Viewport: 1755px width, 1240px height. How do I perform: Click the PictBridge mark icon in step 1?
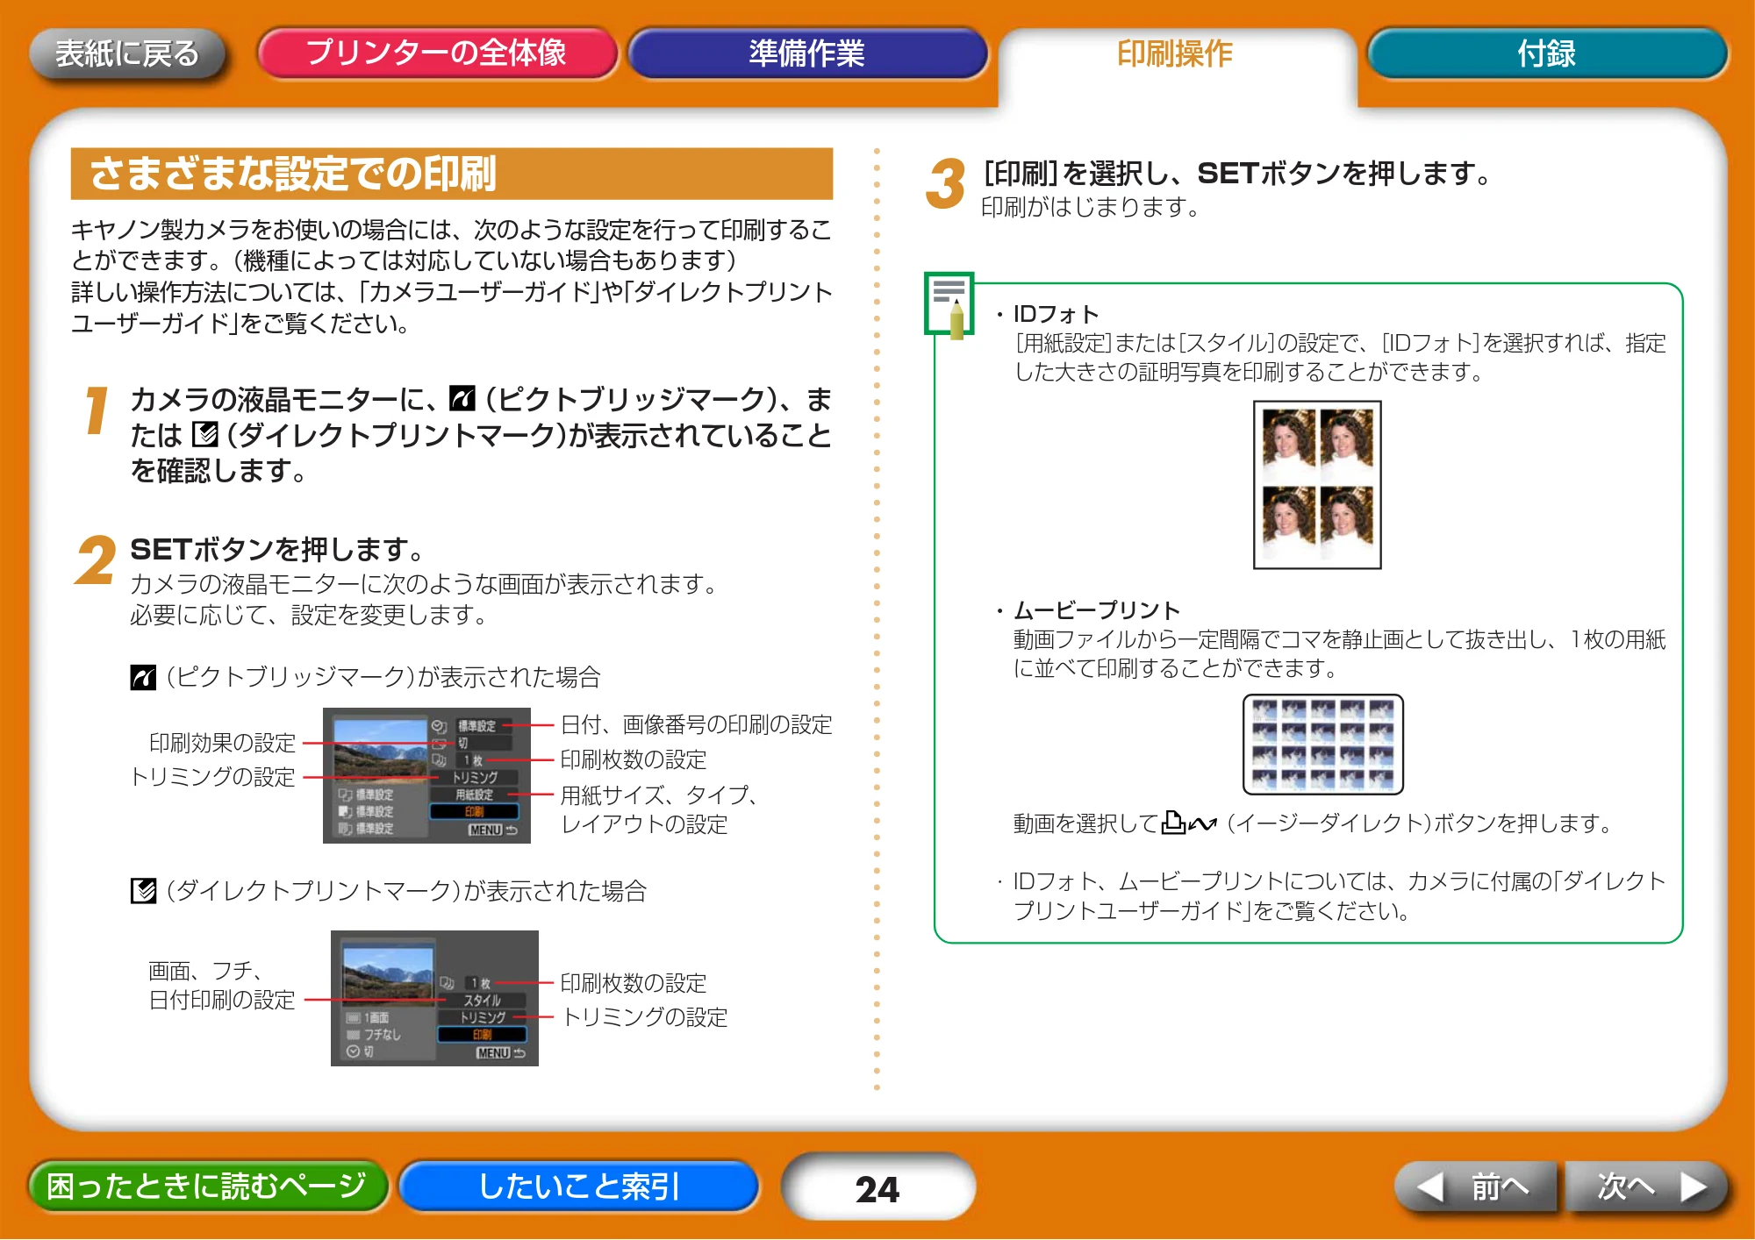coord(462,398)
